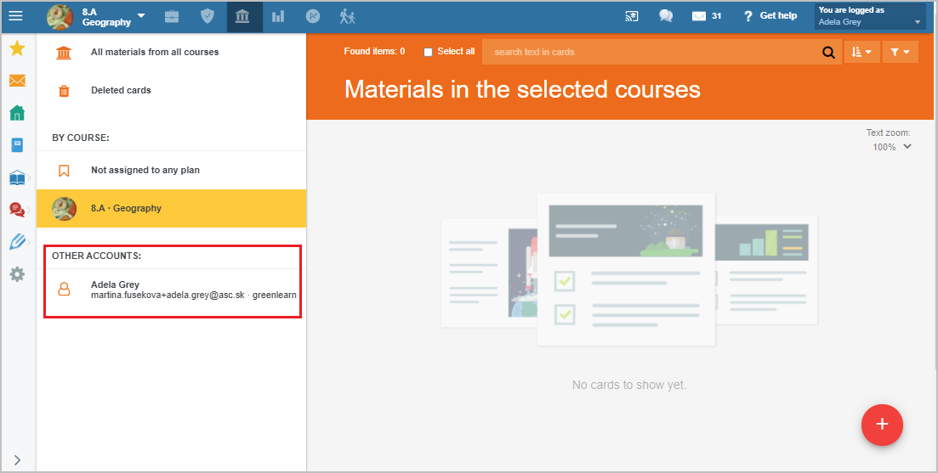Open the Text zoom 100% dropdown
938x473 pixels.
pyautogui.click(x=891, y=147)
